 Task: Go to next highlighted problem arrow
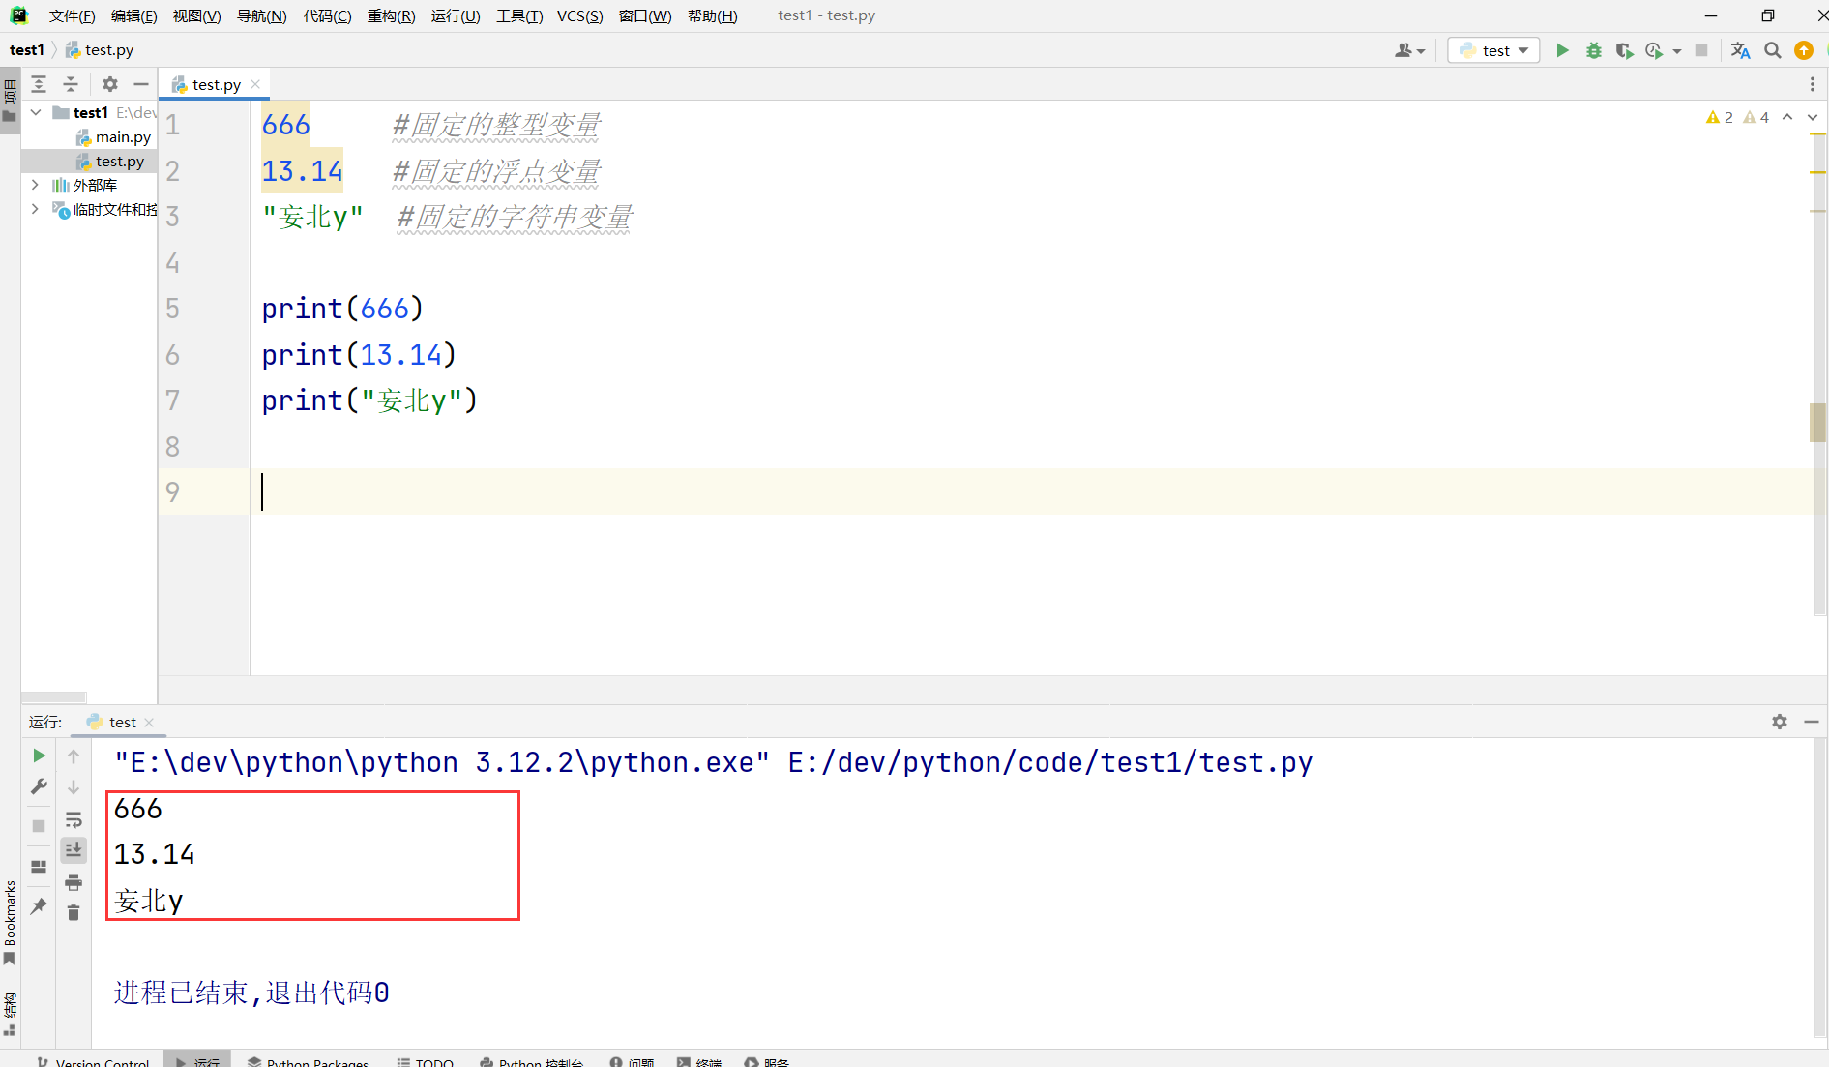tap(1813, 117)
